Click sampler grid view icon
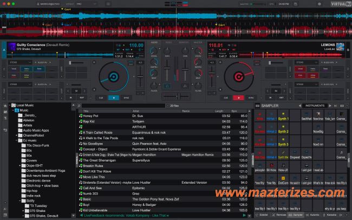 coord(257,106)
